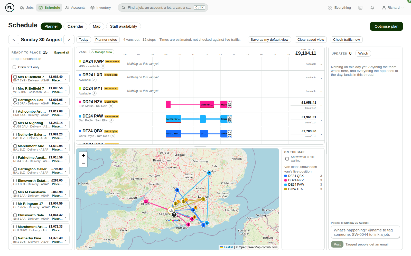Zoom in on the map
The width and height of the screenshot is (411, 256).
pos(83,155)
